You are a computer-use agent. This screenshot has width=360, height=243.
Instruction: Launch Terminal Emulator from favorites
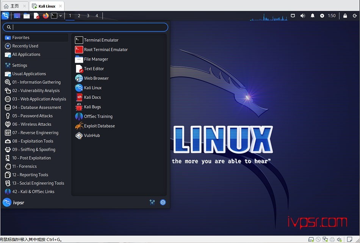[119, 40]
